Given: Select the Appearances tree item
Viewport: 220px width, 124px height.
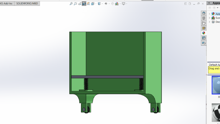Looking at the screenshot, I should [x=216, y=14].
